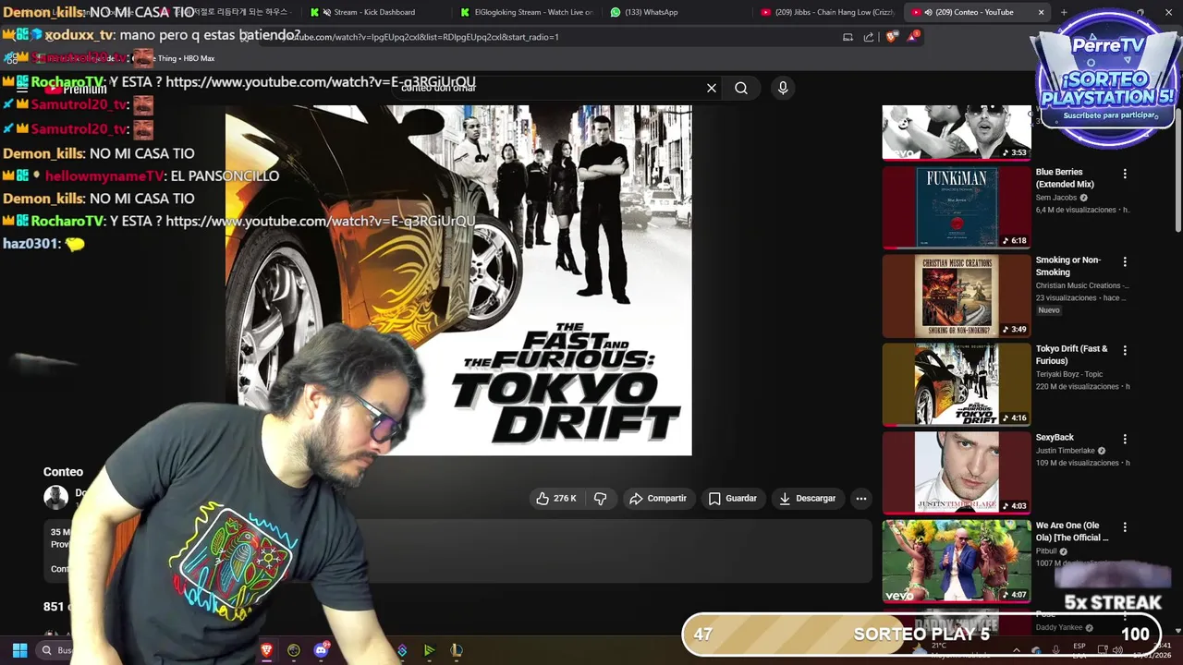Open options menu for Smoking or Non-Smoking
Image resolution: width=1183 pixels, height=665 pixels.
pyautogui.click(x=1125, y=262)
